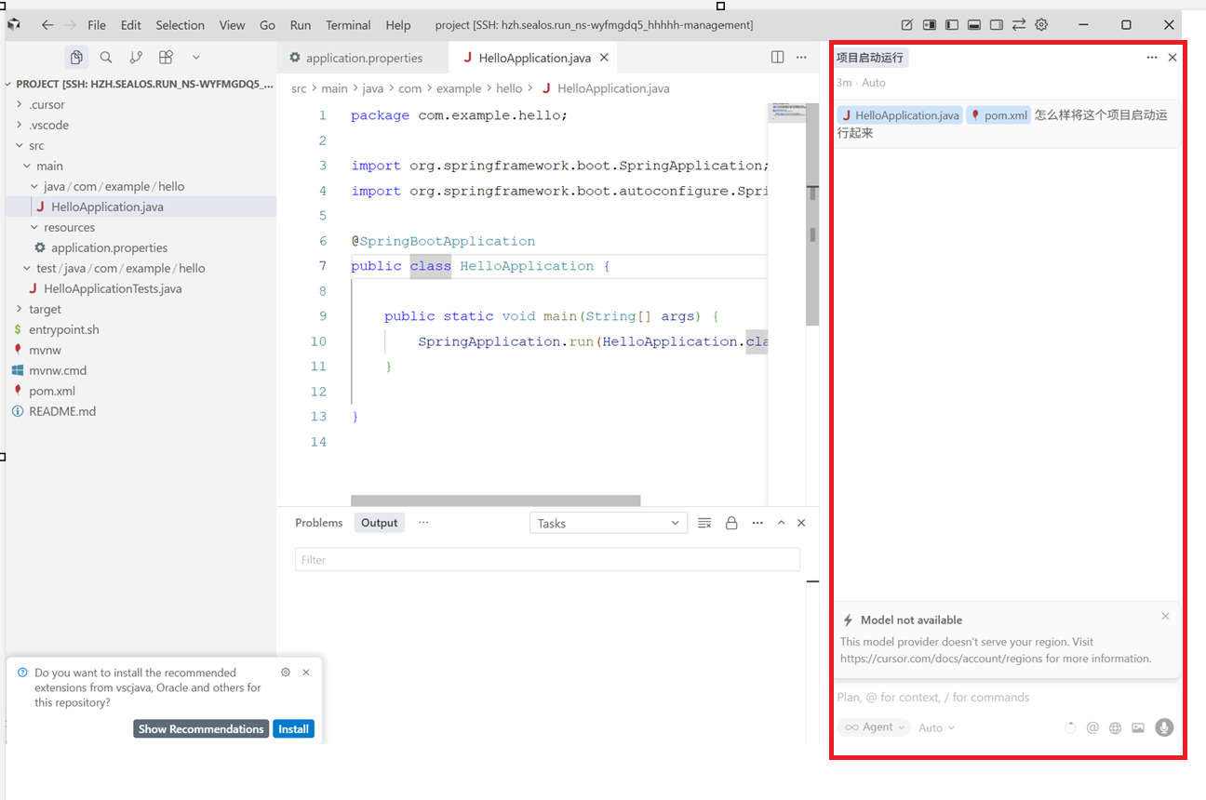1206x800 pixels.
Task: Close the chat panel
Action: click(x=1172, y=58)
